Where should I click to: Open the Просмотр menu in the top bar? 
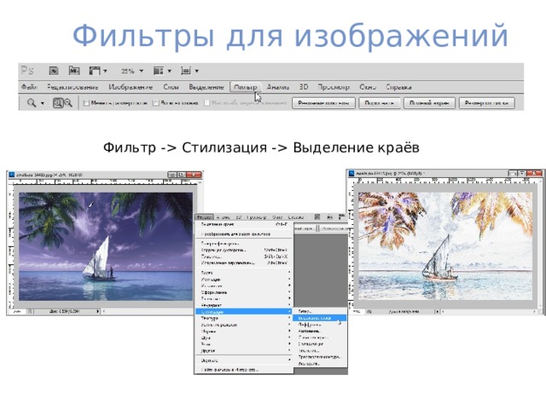(x=334, y=87)
